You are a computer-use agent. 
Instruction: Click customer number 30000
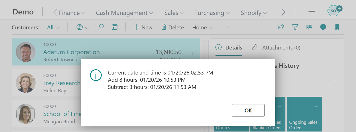(x=50, y=106)
